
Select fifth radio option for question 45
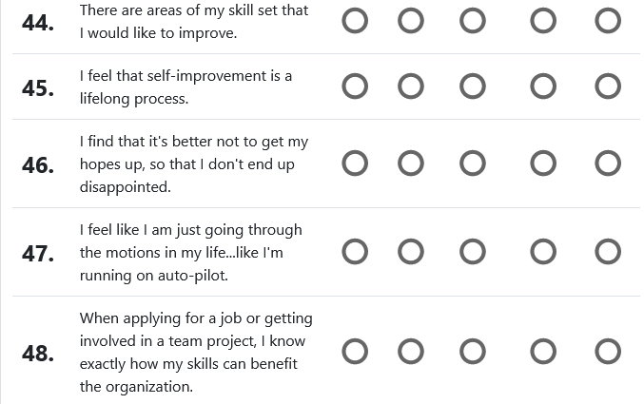pyautogui.click(x=608, y=87)
